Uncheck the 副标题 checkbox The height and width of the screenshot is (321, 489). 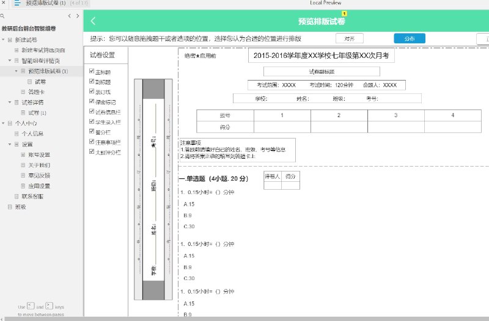(92, 81)
